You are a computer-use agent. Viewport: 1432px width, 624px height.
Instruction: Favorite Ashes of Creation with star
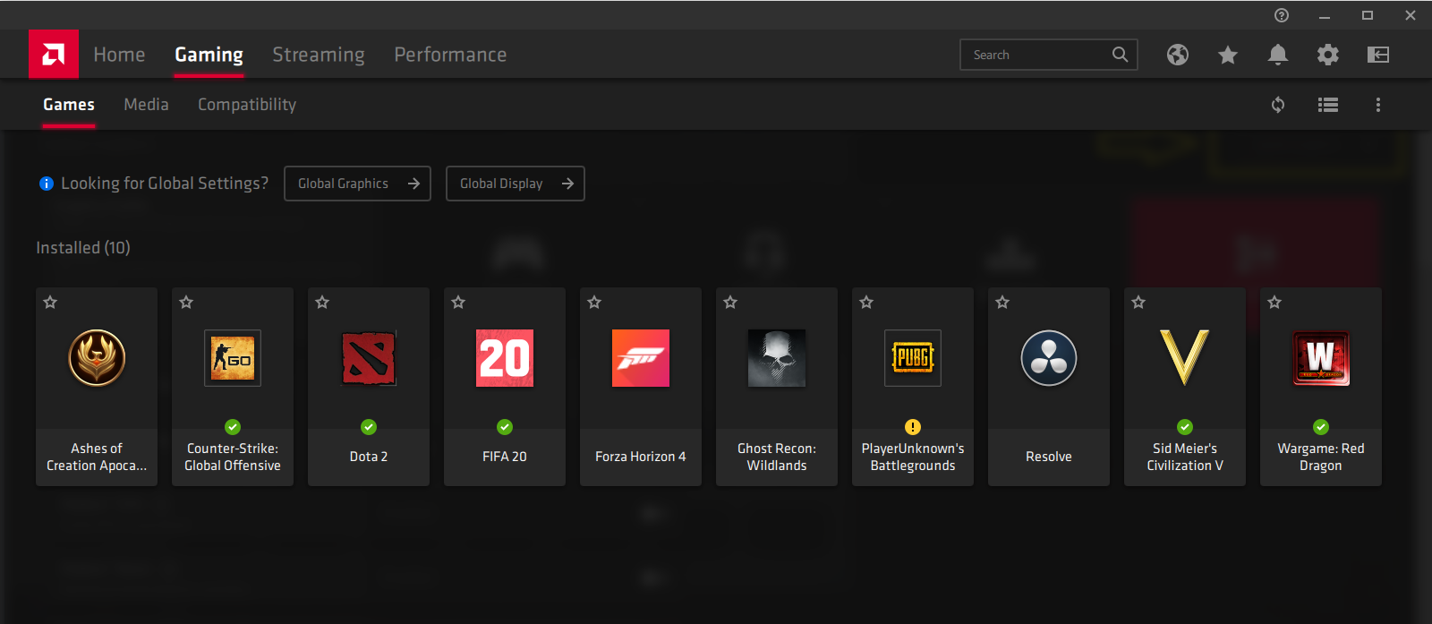coord(50,303)
